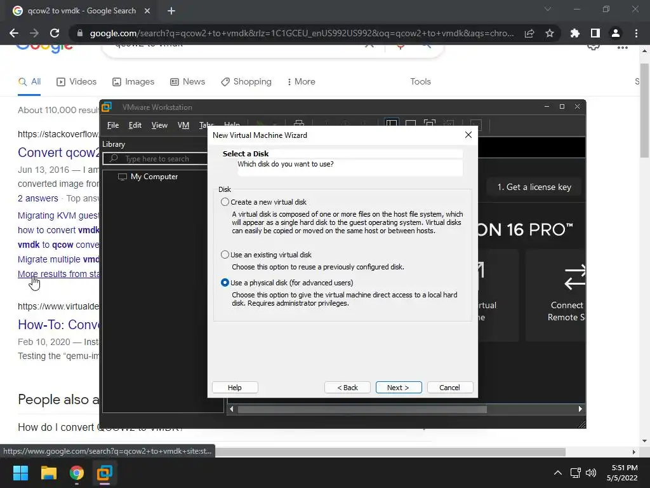This screenshot has height=488, width=650.
Task: Click Chrome icon in taskbar
Action: (77, 473)
